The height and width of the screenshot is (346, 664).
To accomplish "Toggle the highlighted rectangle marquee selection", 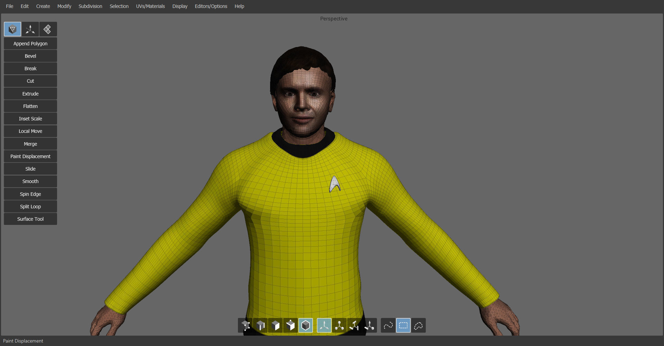I will click(x=403, y=326).
